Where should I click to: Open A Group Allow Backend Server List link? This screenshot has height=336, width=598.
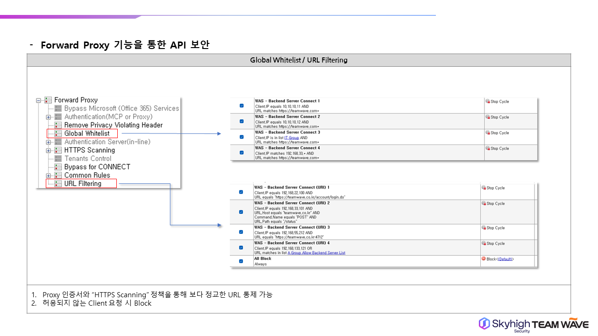[316, 253]
